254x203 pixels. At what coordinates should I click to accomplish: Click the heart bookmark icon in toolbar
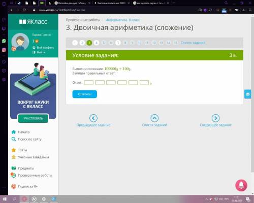coord(210,10)
